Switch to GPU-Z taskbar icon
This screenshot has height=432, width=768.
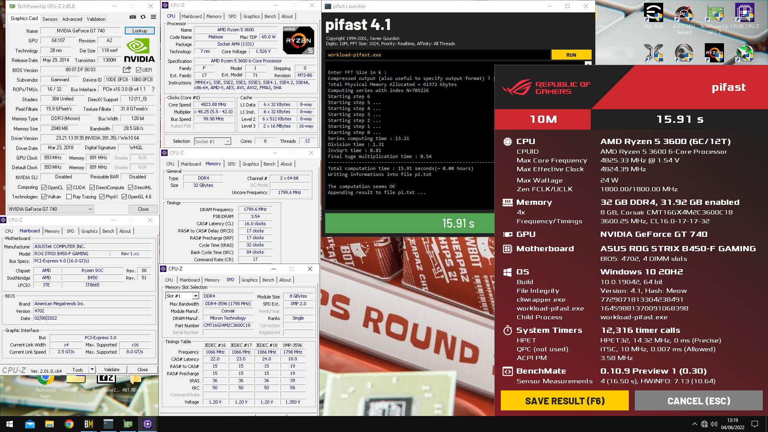click(128, 424)
